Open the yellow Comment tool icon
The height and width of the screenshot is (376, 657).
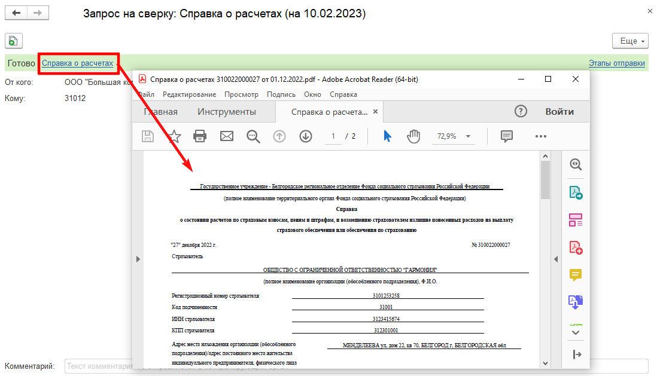576,275
